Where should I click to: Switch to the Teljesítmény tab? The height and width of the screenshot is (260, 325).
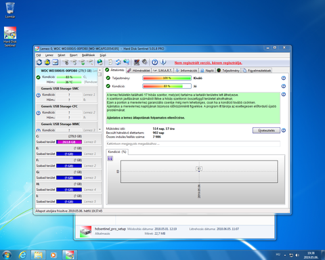pyautogui.click(x=228, y=70)
